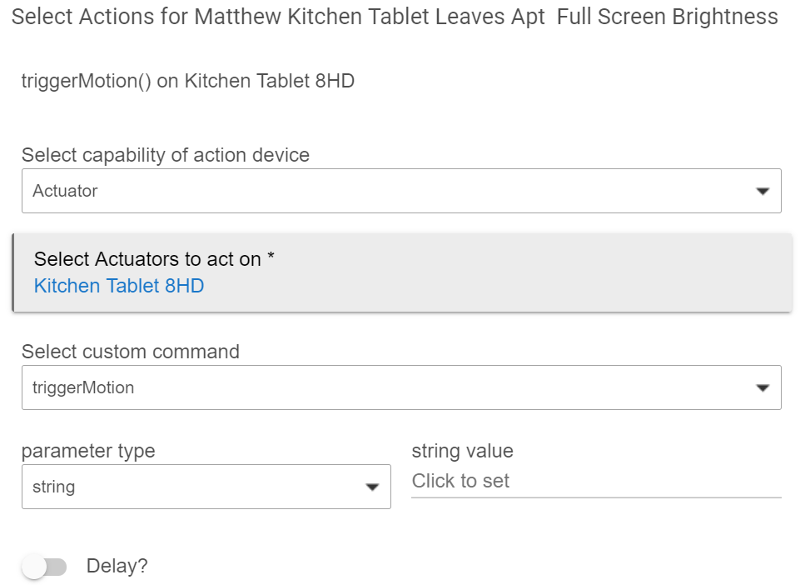Click the required asterisk after Select Actuators
Screen dimensions: 805x585
point(271,256)
